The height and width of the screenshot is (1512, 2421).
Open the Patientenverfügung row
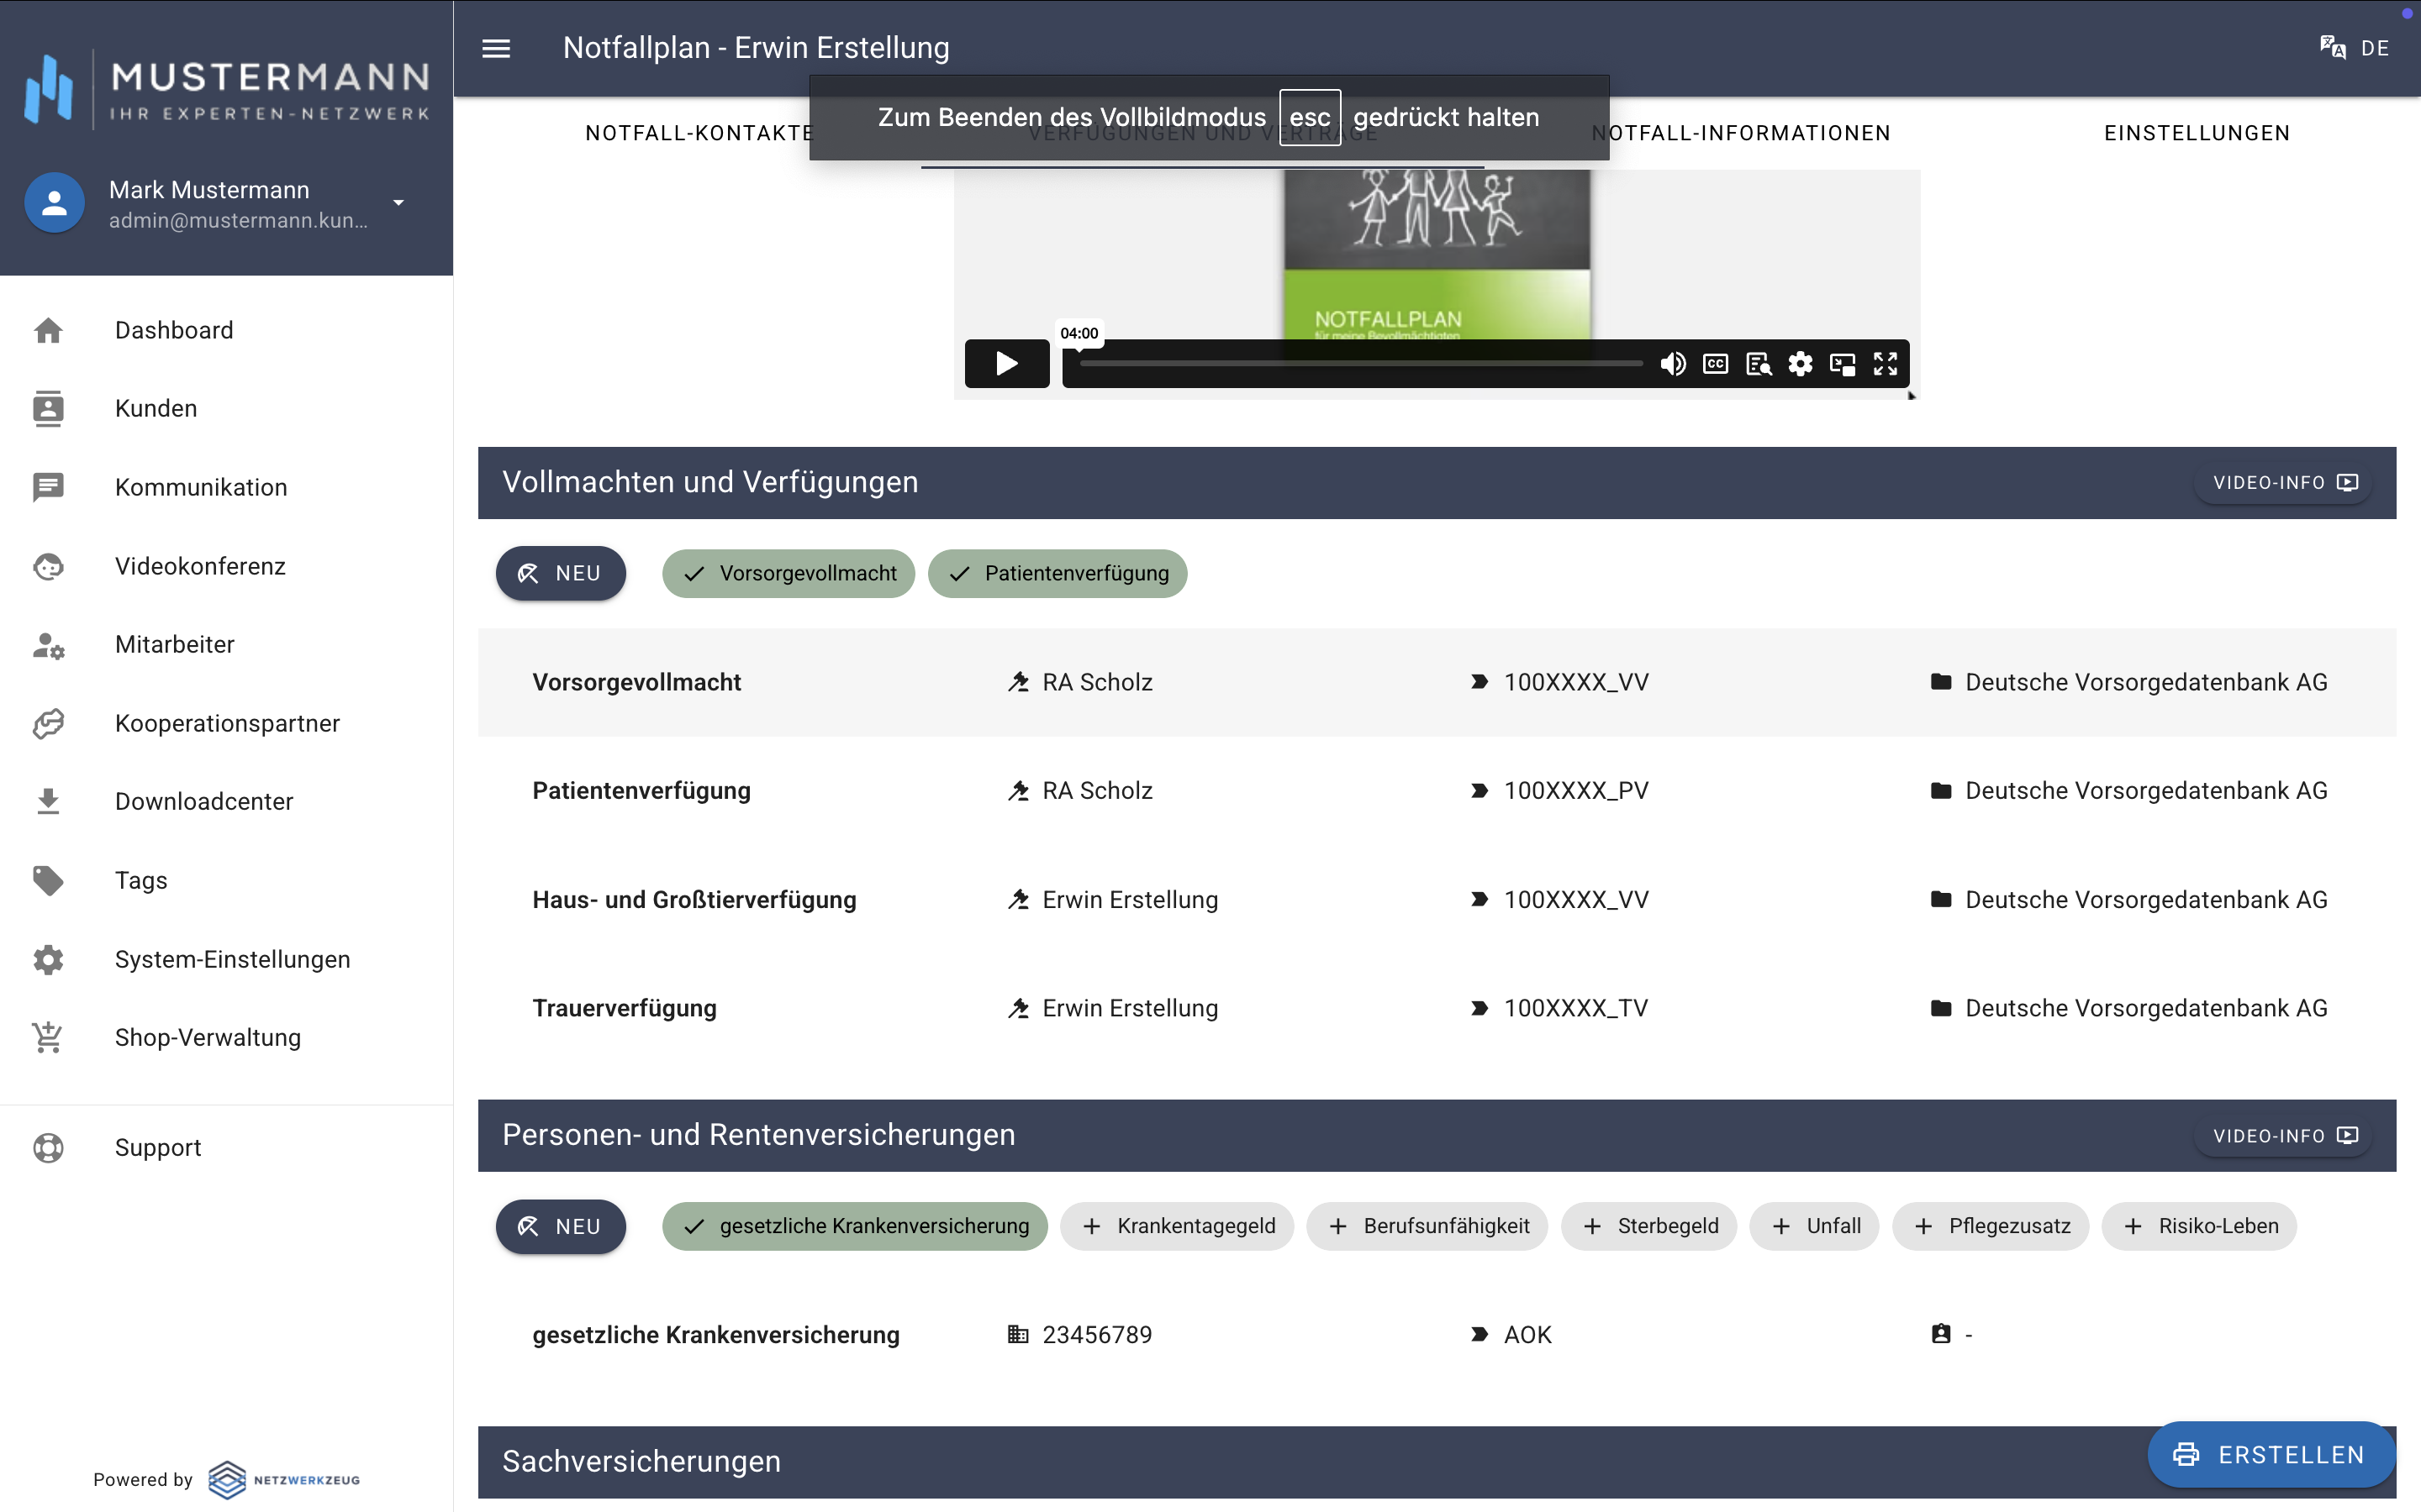point(1437,791)
